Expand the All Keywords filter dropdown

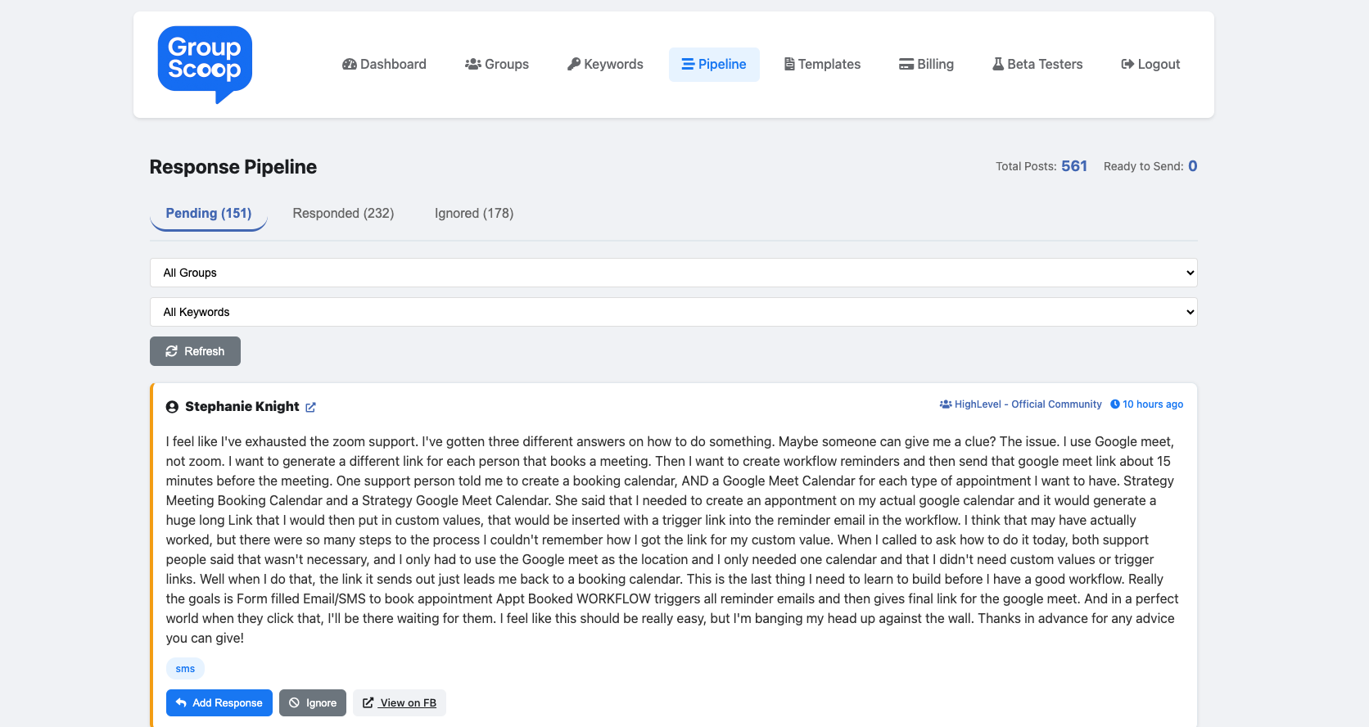tap(673, 312)
